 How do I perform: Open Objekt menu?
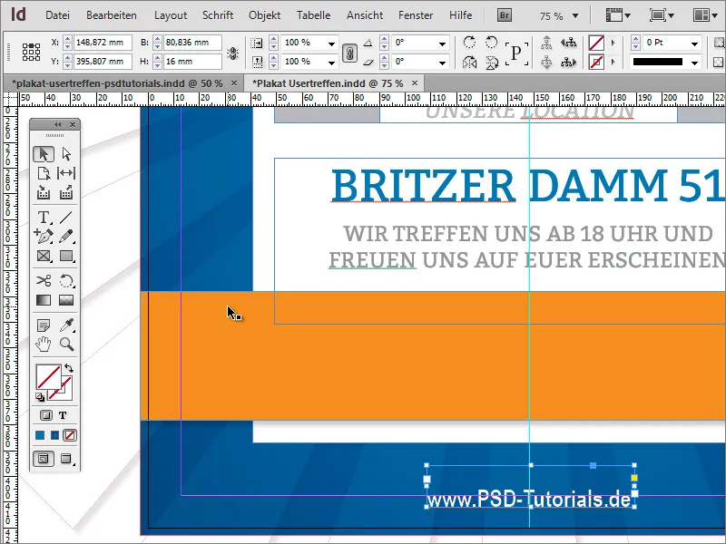click(x=264, y=15)
